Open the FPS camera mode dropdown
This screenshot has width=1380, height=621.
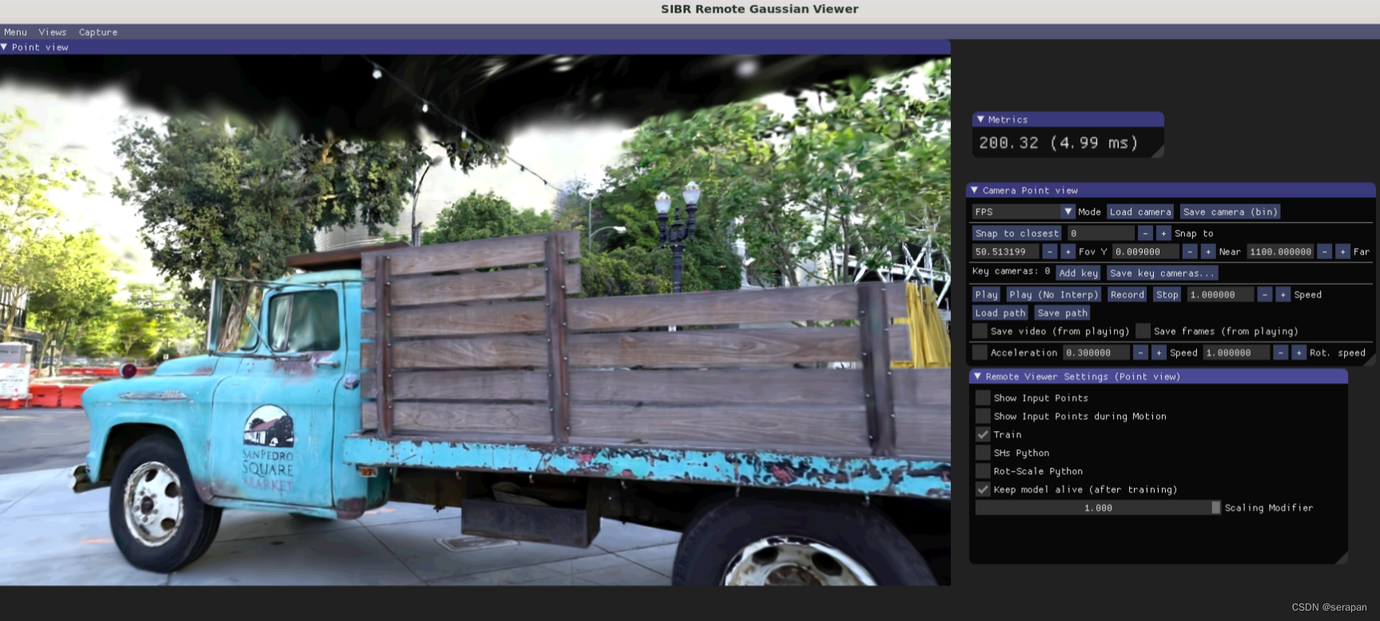click(1024, 212)
